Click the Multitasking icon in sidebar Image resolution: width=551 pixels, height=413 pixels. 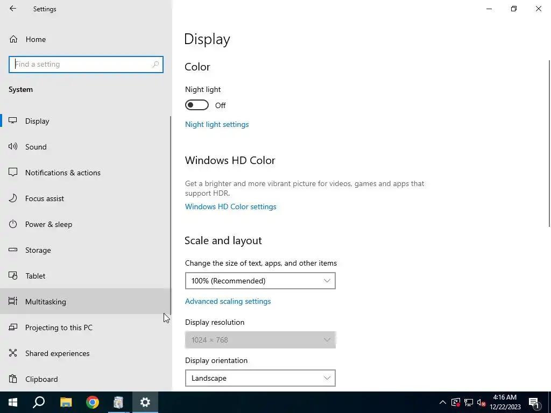click(13, 301)
